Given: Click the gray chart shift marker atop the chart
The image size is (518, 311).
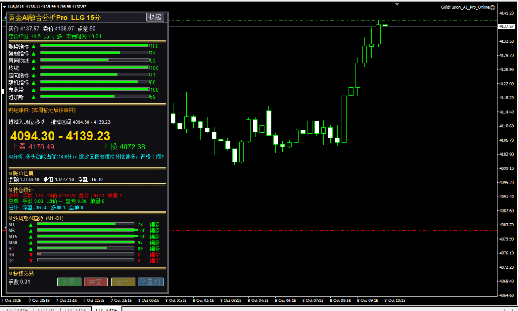Looking at the screenshot, I should (398, 3).
